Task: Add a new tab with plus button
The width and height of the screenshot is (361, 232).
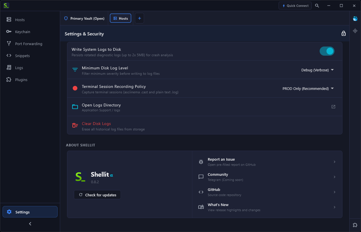Action: point(139,18)
